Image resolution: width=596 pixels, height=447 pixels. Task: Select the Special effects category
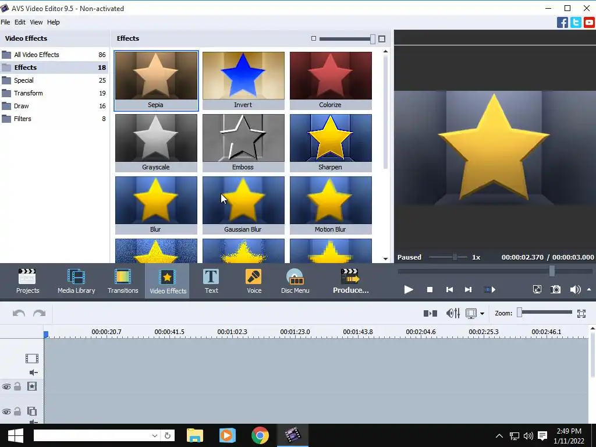pos(54,80)
